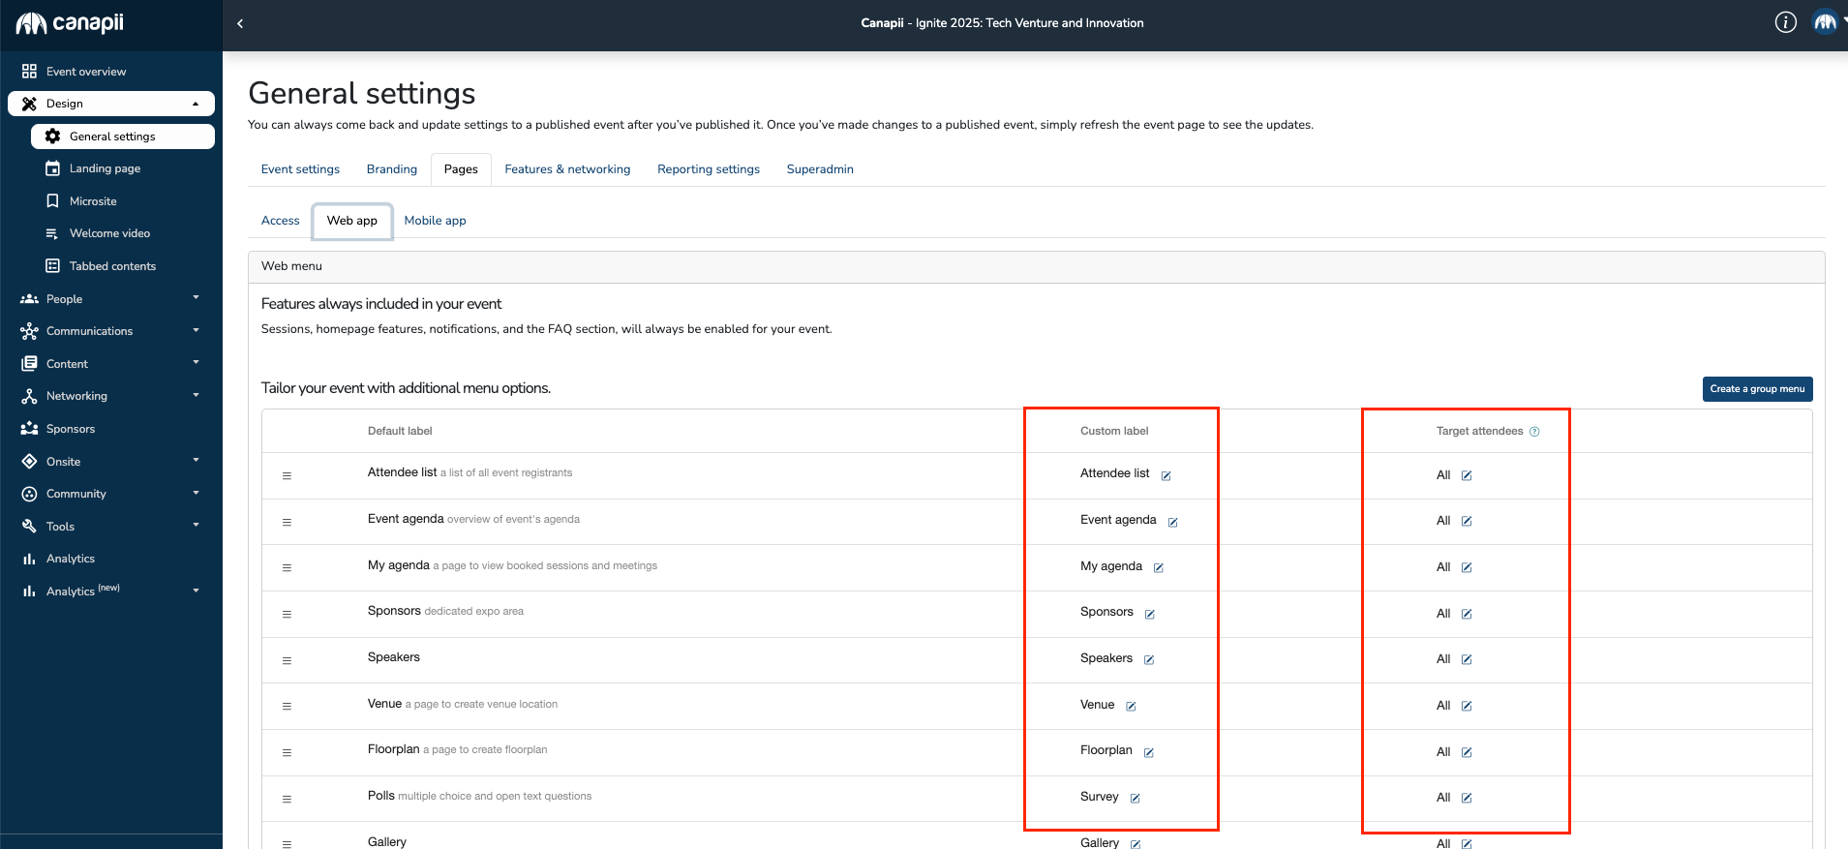Open the info icon in top bar

tap(1785, 22)
